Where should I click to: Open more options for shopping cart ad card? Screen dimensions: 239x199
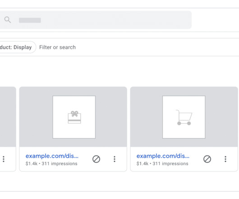(x=225, y=159)
